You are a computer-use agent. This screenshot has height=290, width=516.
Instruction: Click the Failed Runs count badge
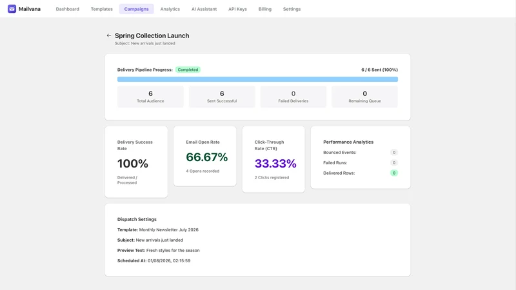(394, 163)
